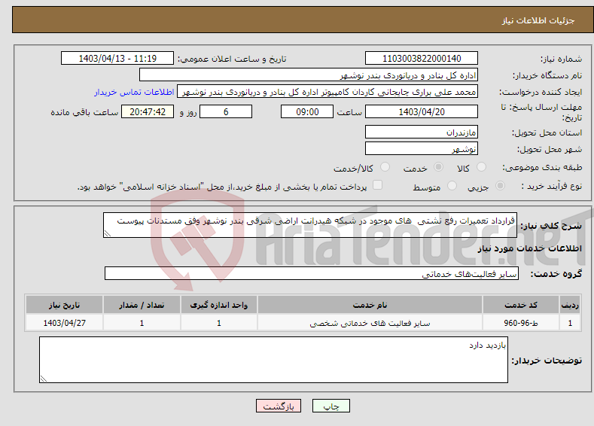
Task: Click the ایجاد کننده درخواست field
Action: click(327, 92)
